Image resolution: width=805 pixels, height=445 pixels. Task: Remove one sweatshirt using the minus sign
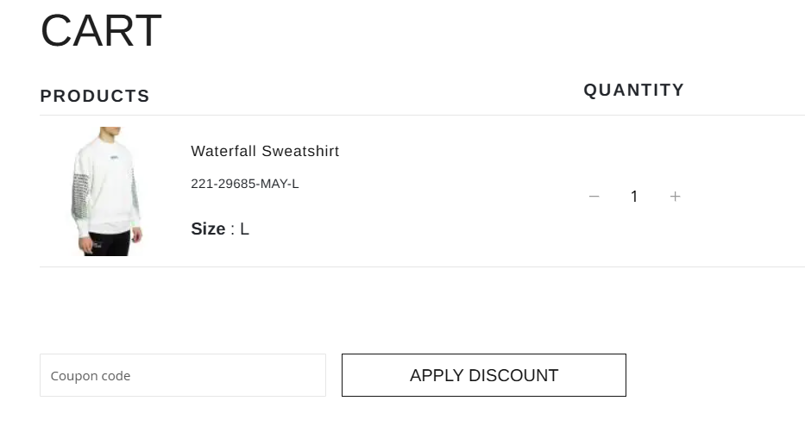pyautogui.click(x=594, y=197)
